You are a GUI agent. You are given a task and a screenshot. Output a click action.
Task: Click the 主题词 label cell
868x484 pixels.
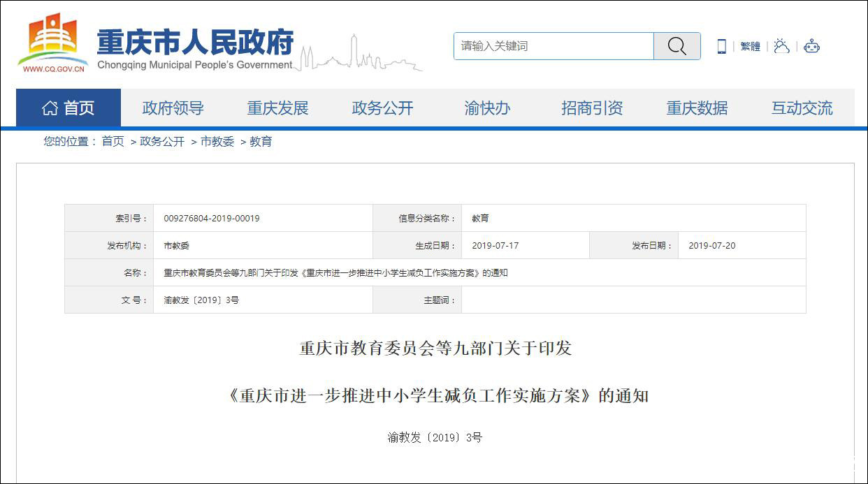417,300
